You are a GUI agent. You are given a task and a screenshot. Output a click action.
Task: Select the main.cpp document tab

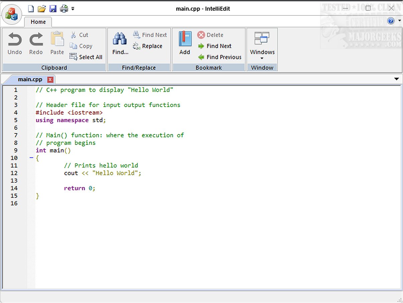click(30, 79)
